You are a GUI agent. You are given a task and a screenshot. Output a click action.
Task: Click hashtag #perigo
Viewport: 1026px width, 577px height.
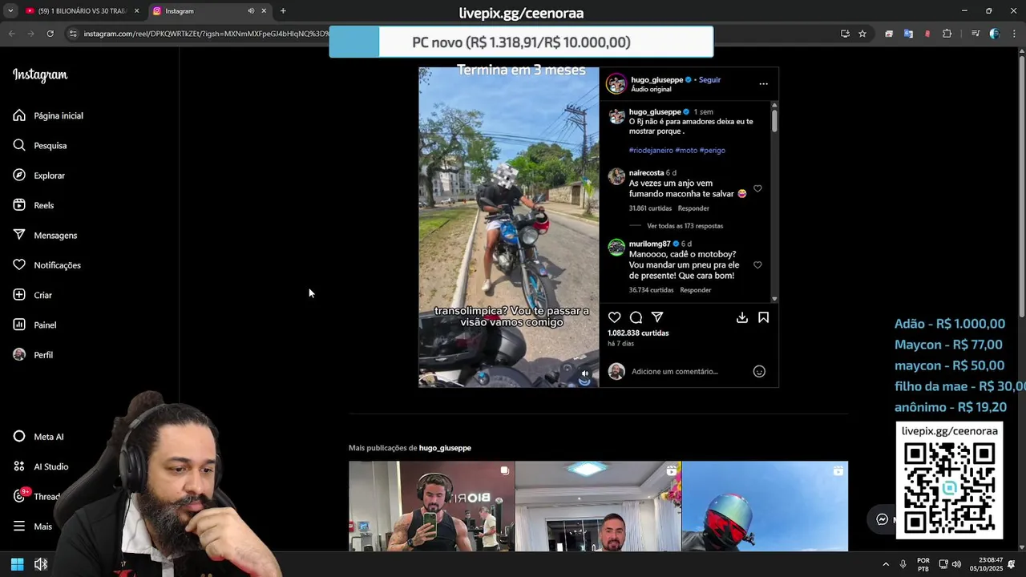[712, 151]
